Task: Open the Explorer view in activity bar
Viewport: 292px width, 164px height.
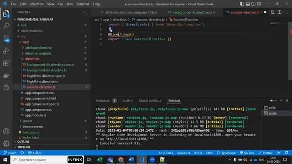Action: point(6,14)
